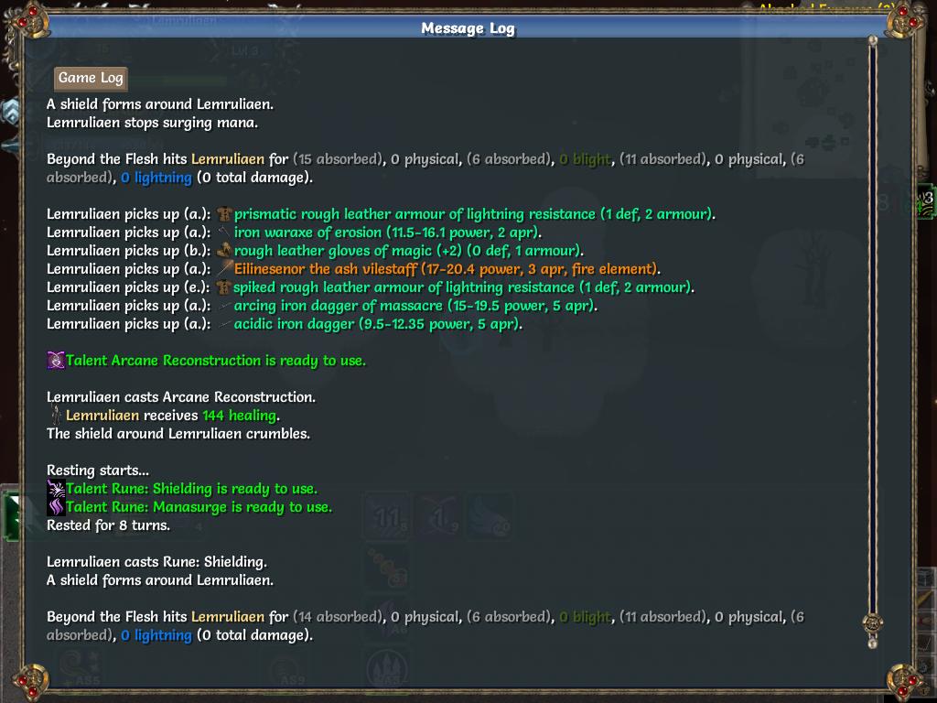937x703 pixels.
Task: Click the Rune: Shielding talent icon
Action: pos(56,489)
